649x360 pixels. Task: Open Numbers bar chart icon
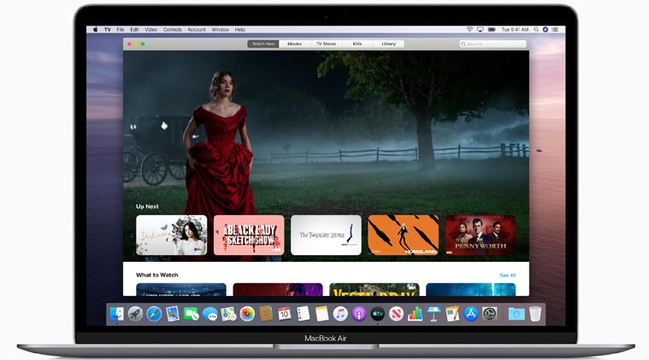415,314
